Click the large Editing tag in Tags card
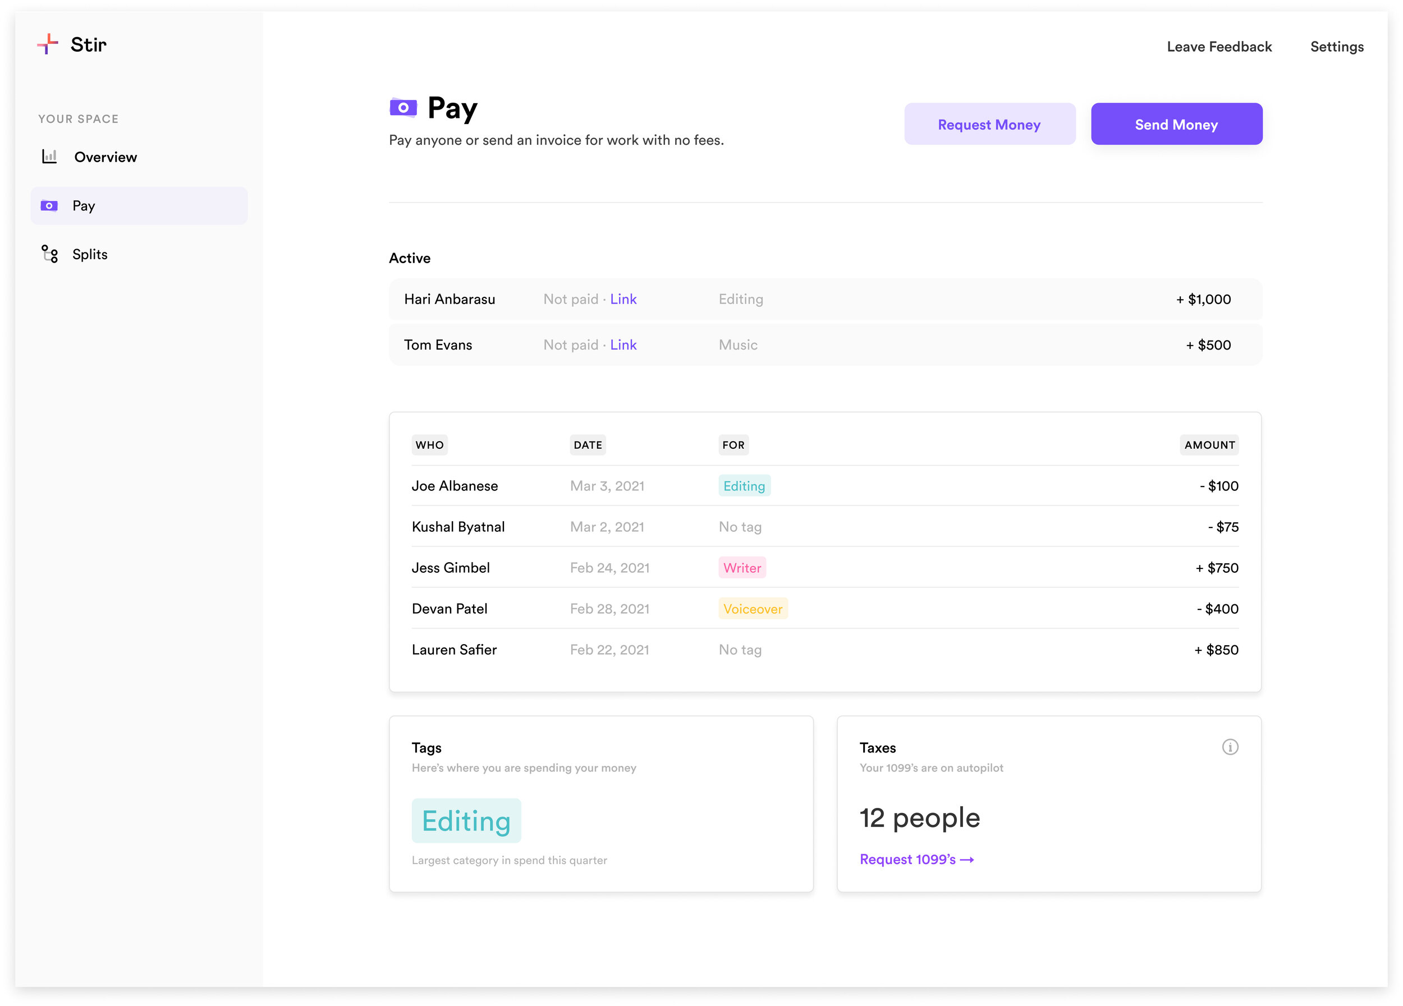Image resolution: width=1403 pixels, height=1006 pixels. [466, 821]
